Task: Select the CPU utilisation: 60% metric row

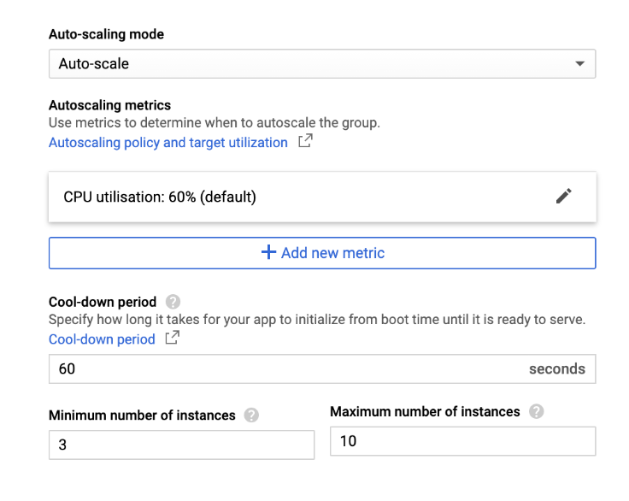Action: point(160,197)
